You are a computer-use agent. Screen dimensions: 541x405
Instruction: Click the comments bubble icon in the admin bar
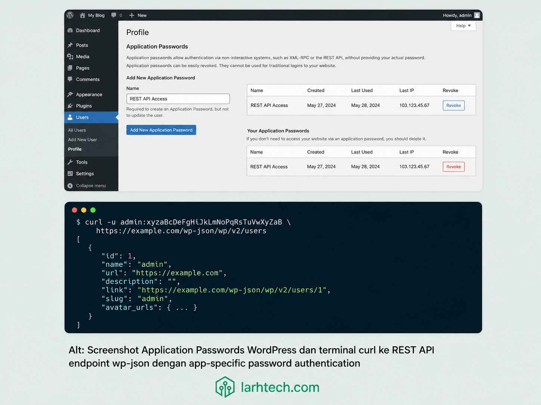pyautogui.click(x=114, y=15)
